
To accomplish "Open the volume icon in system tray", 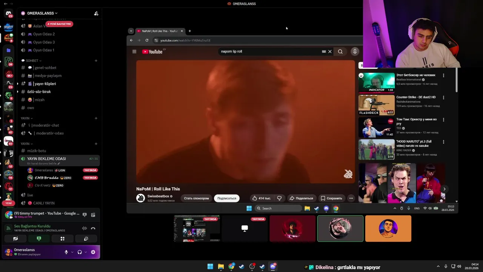I will (x=459, y=266).
